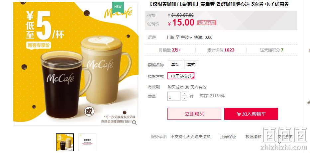
Task: Click the shopping cart icon in 加入购物车
Action: (x=239, y=114)
